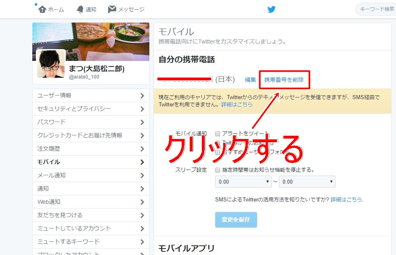This screenshot has width=396, height=255.
Task: Click the profile name まつ(大島松二郎)
Action: pos(97,68)
